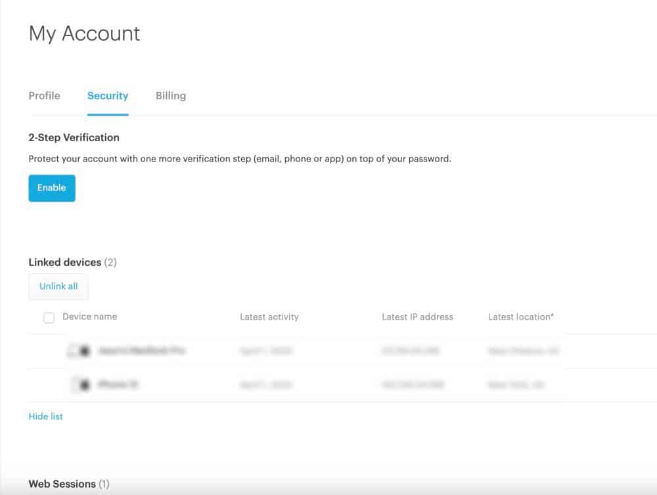Click the Latest IP address column header
The image size is (657, 495).
pyautogui.click(x=417, y=317)
